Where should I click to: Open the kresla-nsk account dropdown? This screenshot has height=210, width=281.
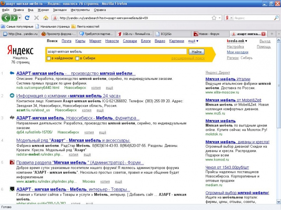[237, 41]
